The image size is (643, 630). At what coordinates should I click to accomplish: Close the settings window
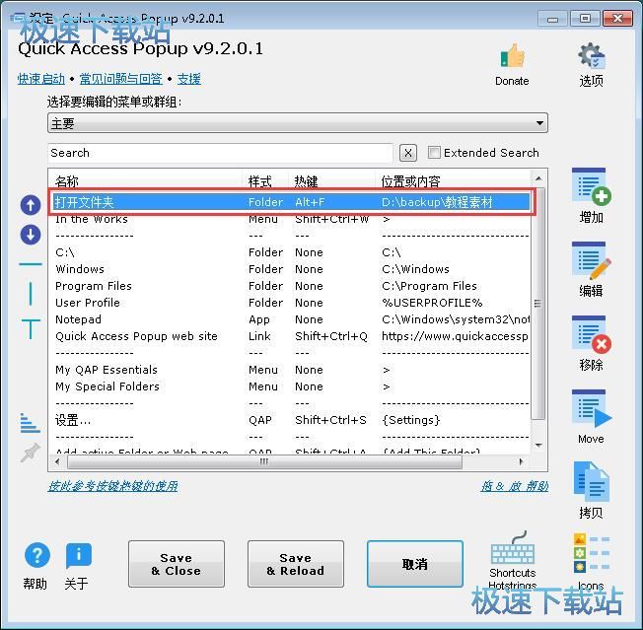tap(617, 19)
